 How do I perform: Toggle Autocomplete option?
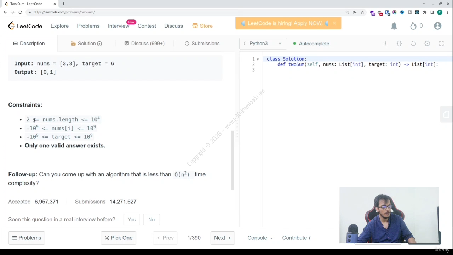click(x=311, y=44)
